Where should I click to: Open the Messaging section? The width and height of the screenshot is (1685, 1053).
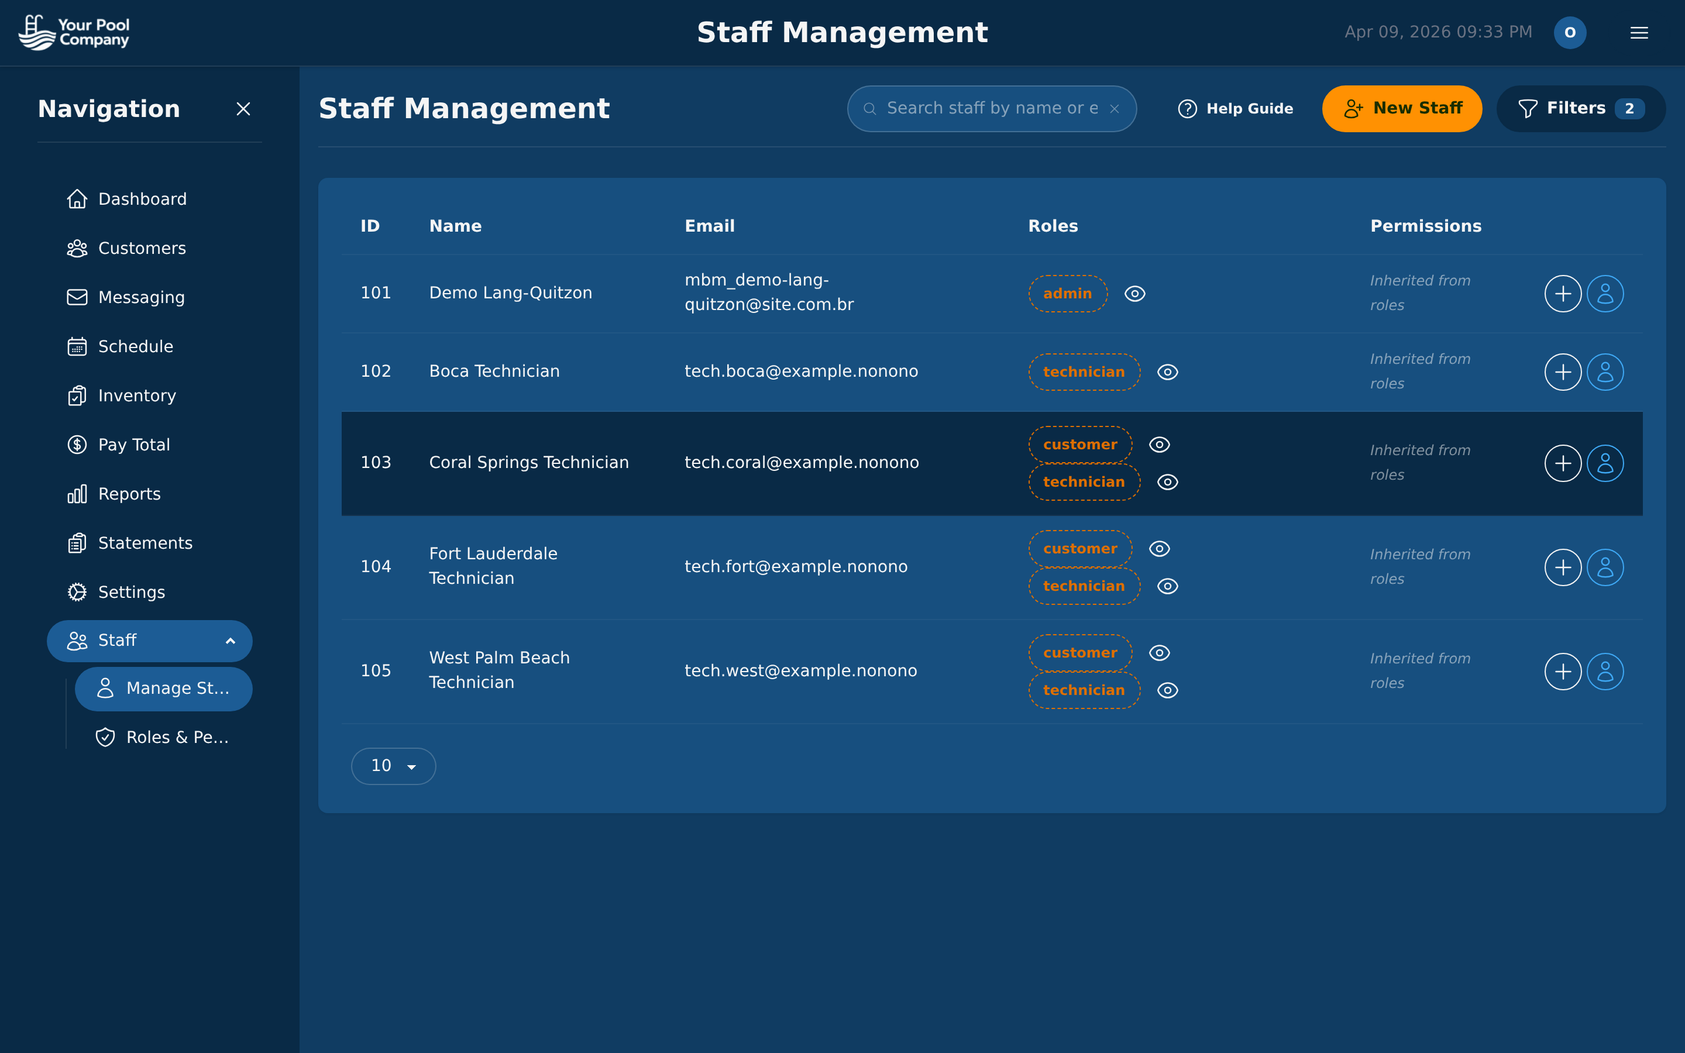142,297
